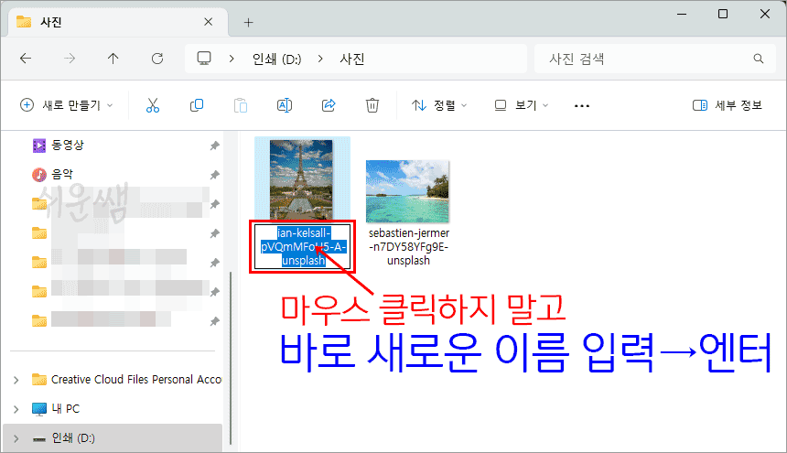Expand Creative Cloud Files tree node
The height and width of the screenshot is (453, 787).
coord(16,380)
